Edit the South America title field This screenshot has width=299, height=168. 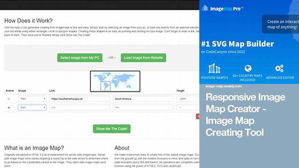click(143, 99)
